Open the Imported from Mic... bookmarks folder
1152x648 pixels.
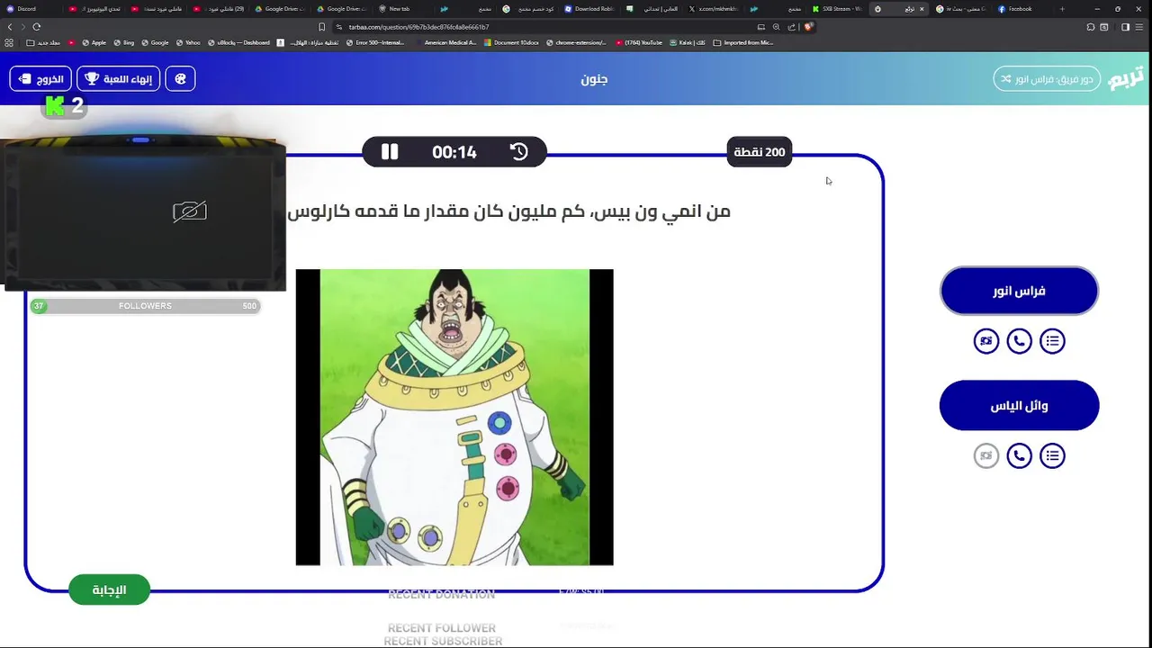[x=742, y=42]
